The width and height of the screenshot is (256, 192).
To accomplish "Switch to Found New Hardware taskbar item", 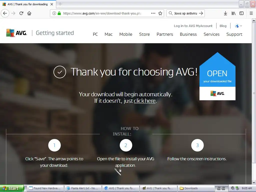I will coord(45,188).
